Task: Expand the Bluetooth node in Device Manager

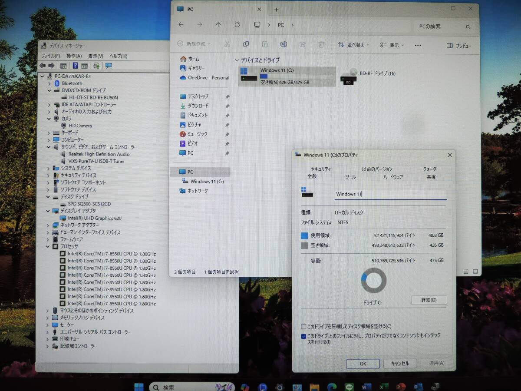Action: [49, 83]
